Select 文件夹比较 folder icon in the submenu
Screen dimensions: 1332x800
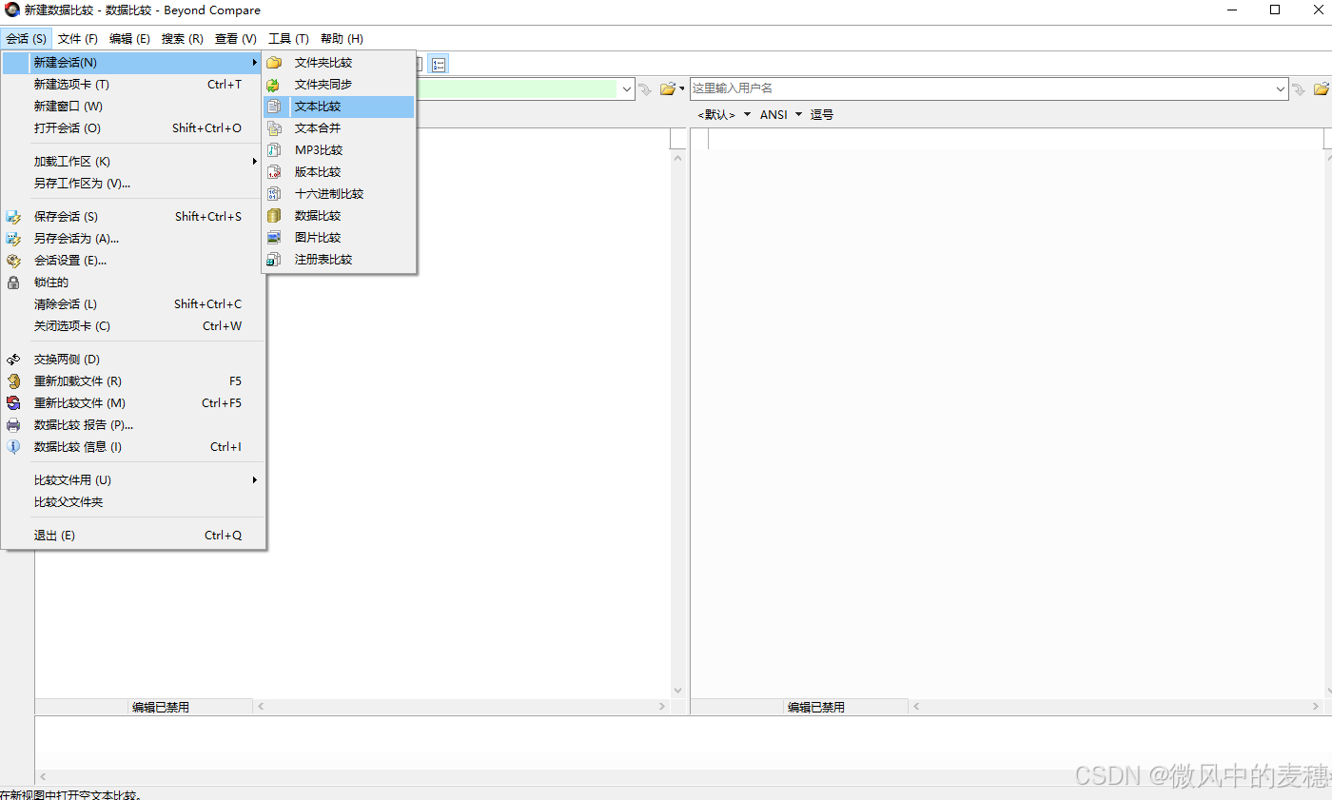click(274, 63)
